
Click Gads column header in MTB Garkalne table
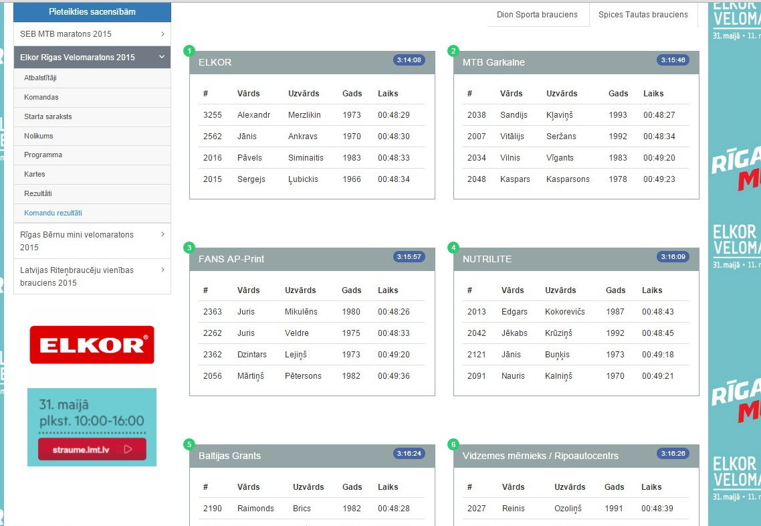point(619,94)
